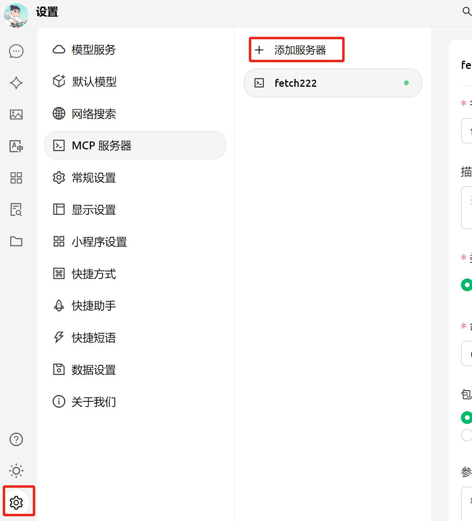This screenshot has height=521, width=472.
Task: Open the mini apps grid icon
Action: pyautogui.click(x=16, y=178)
